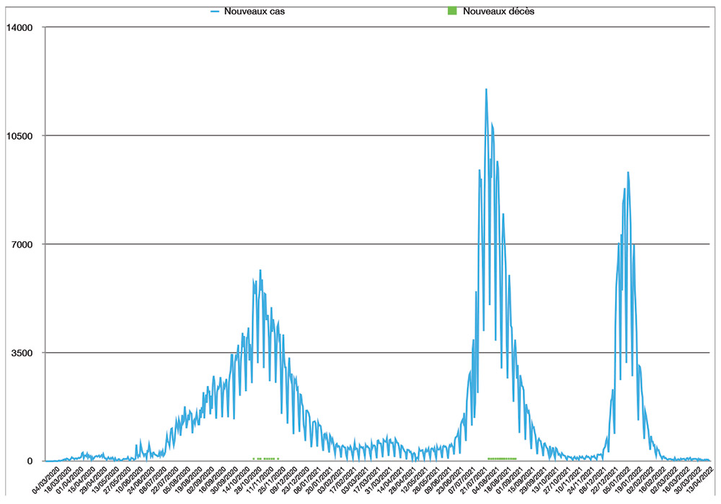Click the 14000 y-axis label
The height and width of the screenshot is (504, 721).
click(19, 27)
